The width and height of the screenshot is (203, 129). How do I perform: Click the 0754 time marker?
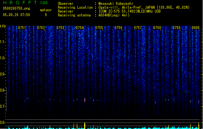(80, 28)
